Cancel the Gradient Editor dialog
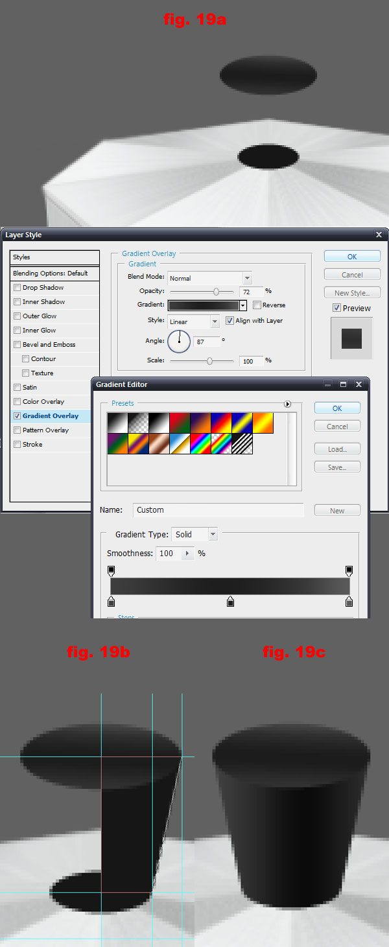The image size is (389, 947). (337, 427)
